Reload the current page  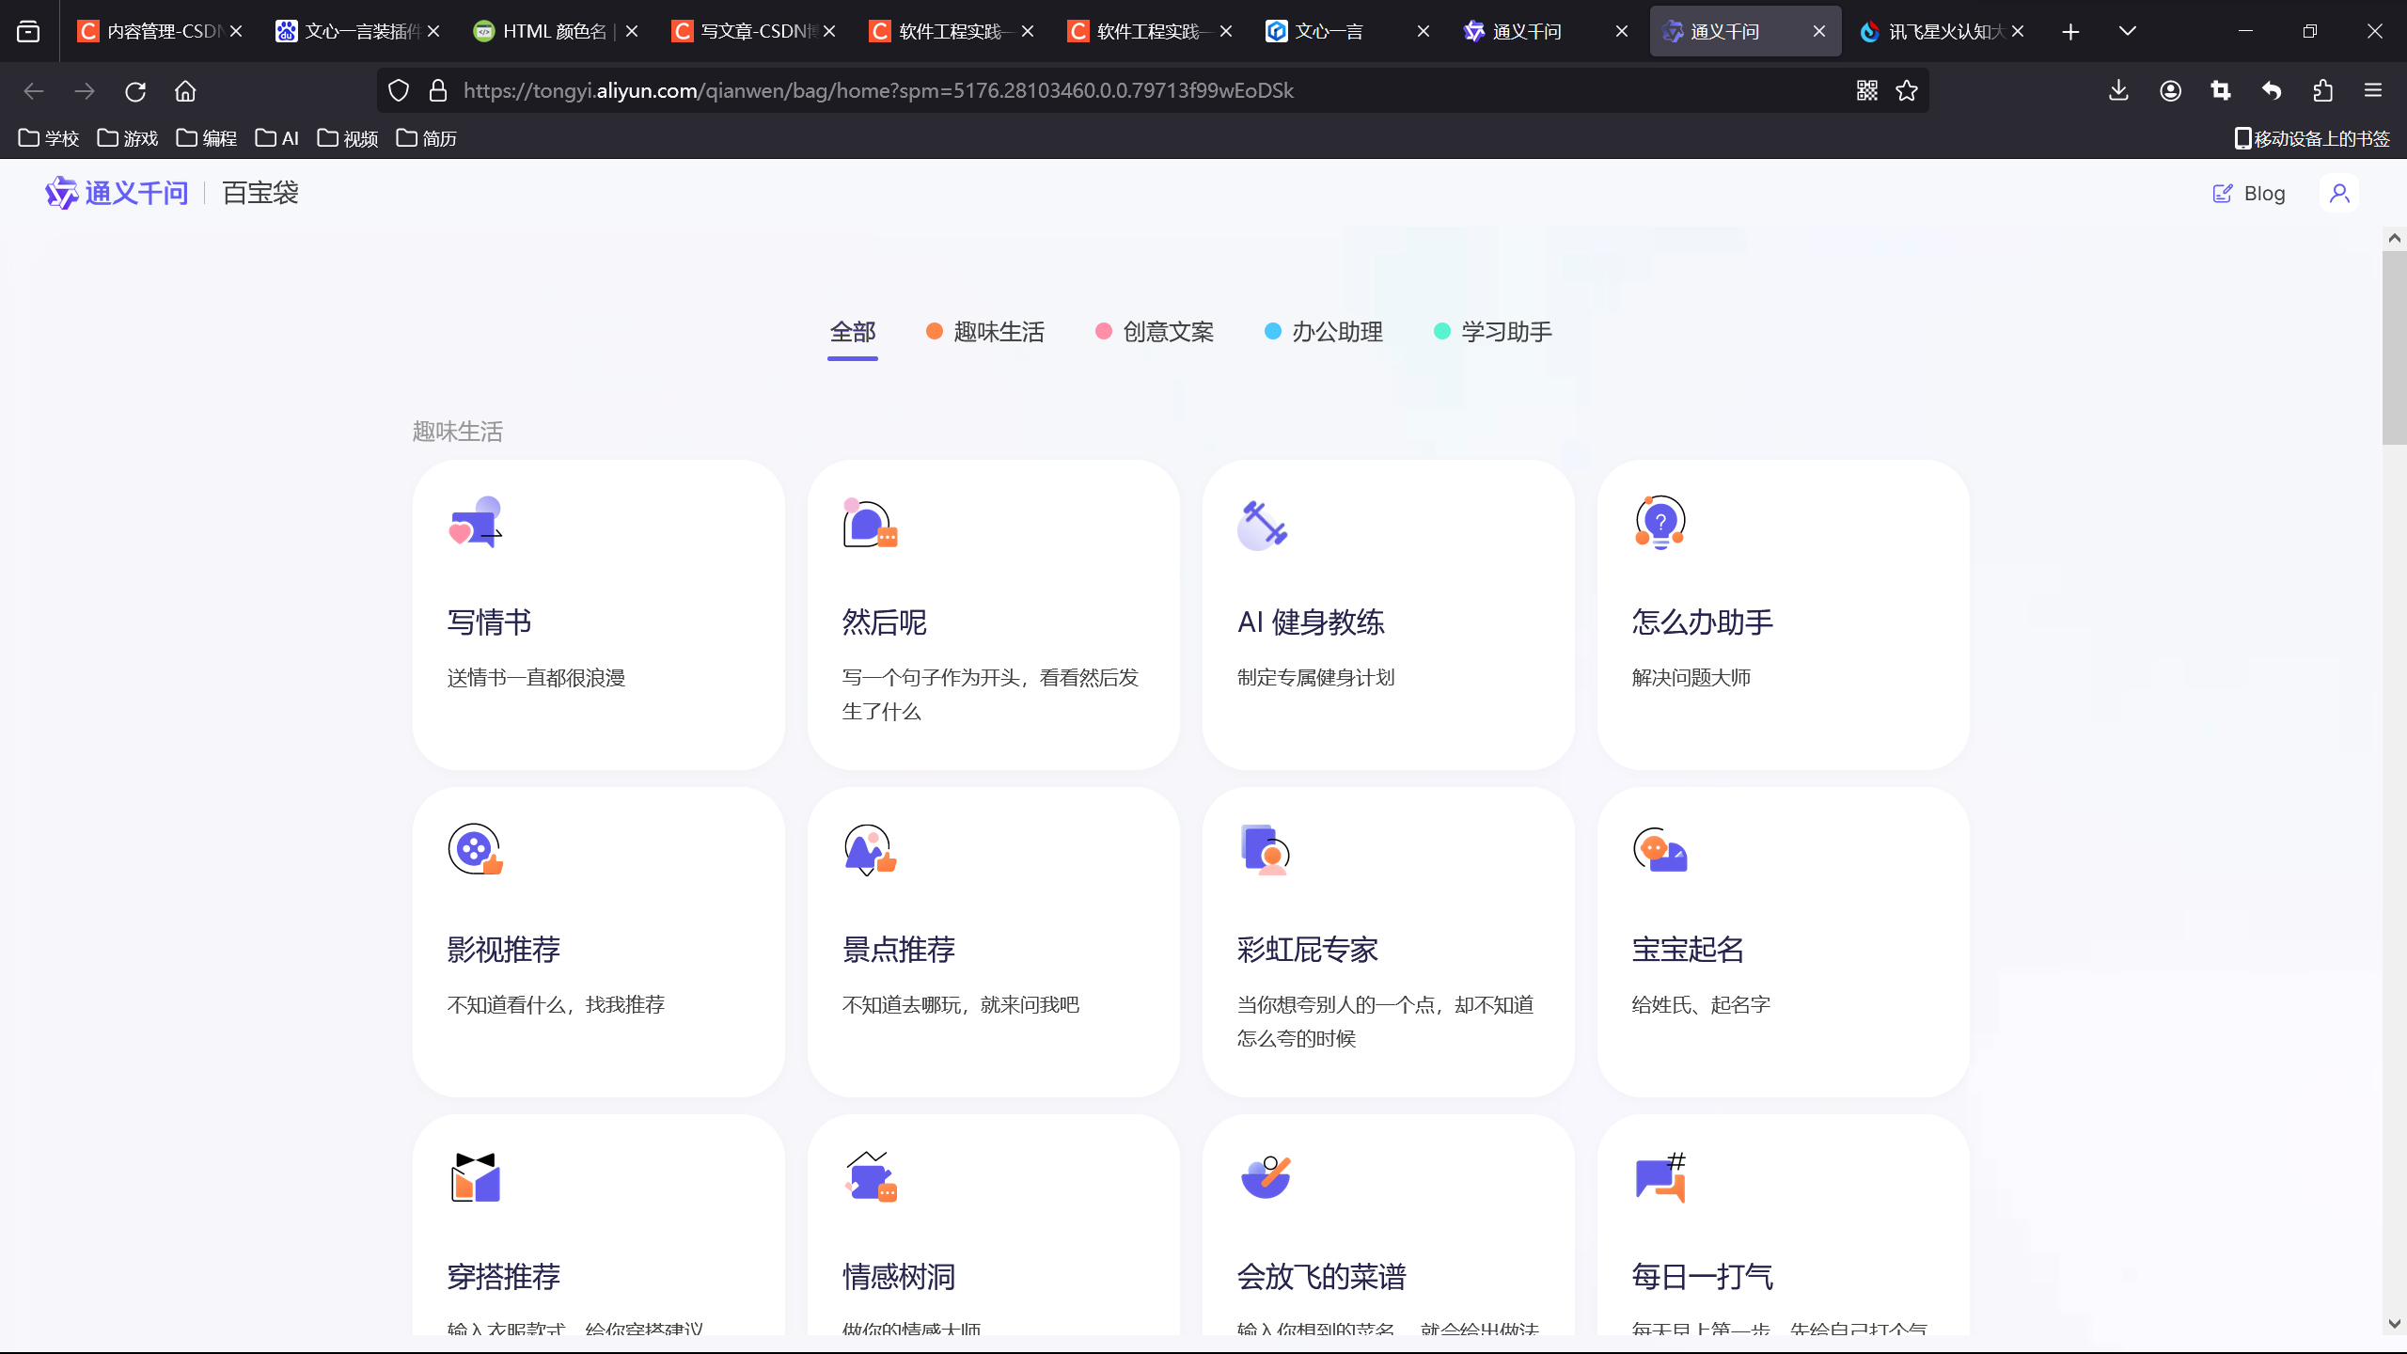[135, 91]
